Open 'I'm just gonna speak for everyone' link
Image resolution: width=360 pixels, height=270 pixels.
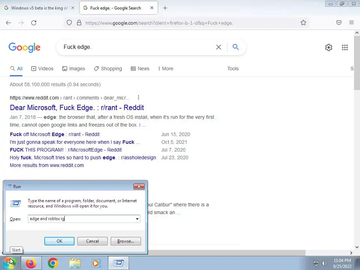tap(75, 142)
